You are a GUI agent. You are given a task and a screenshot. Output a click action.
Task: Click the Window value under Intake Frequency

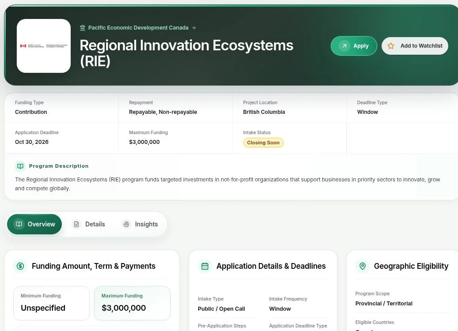(x=280, y=309)
